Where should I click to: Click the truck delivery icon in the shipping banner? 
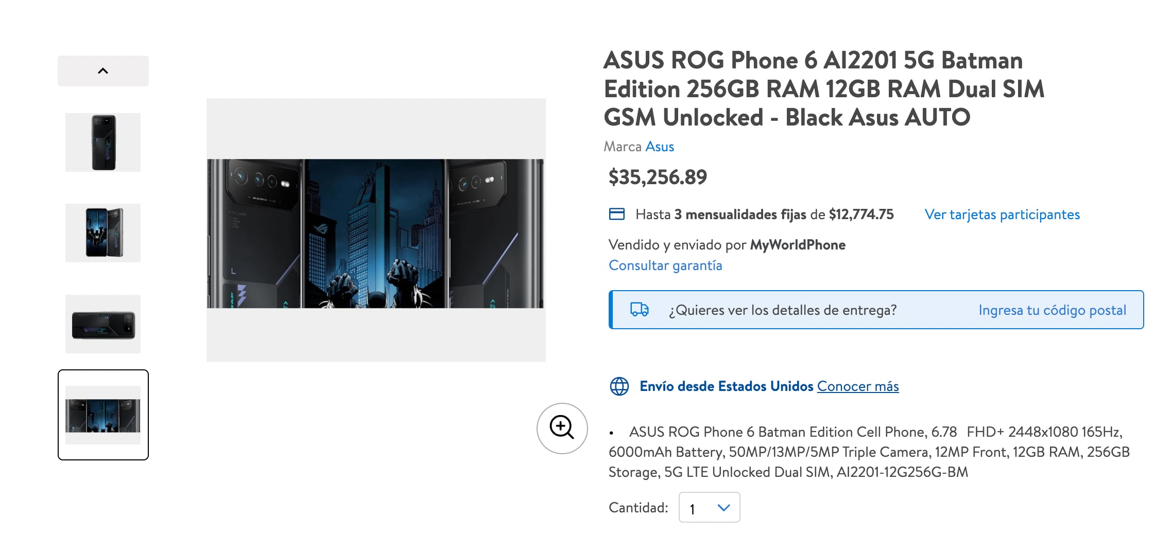tap(640, 310)
